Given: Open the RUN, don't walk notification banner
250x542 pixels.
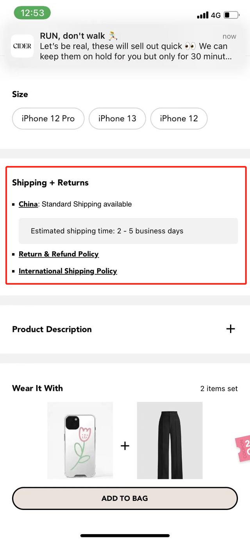Looking at the screenshot, I should (125, 46).
